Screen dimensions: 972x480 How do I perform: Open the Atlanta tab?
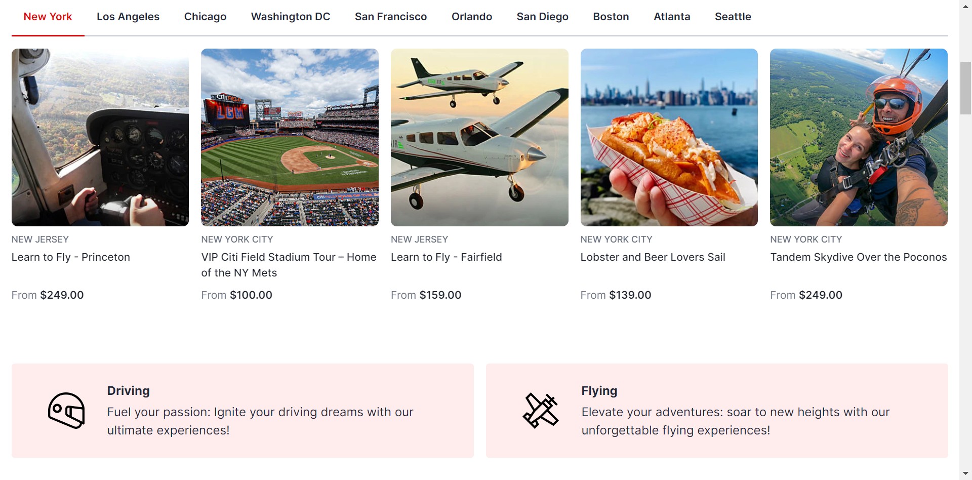672,17
